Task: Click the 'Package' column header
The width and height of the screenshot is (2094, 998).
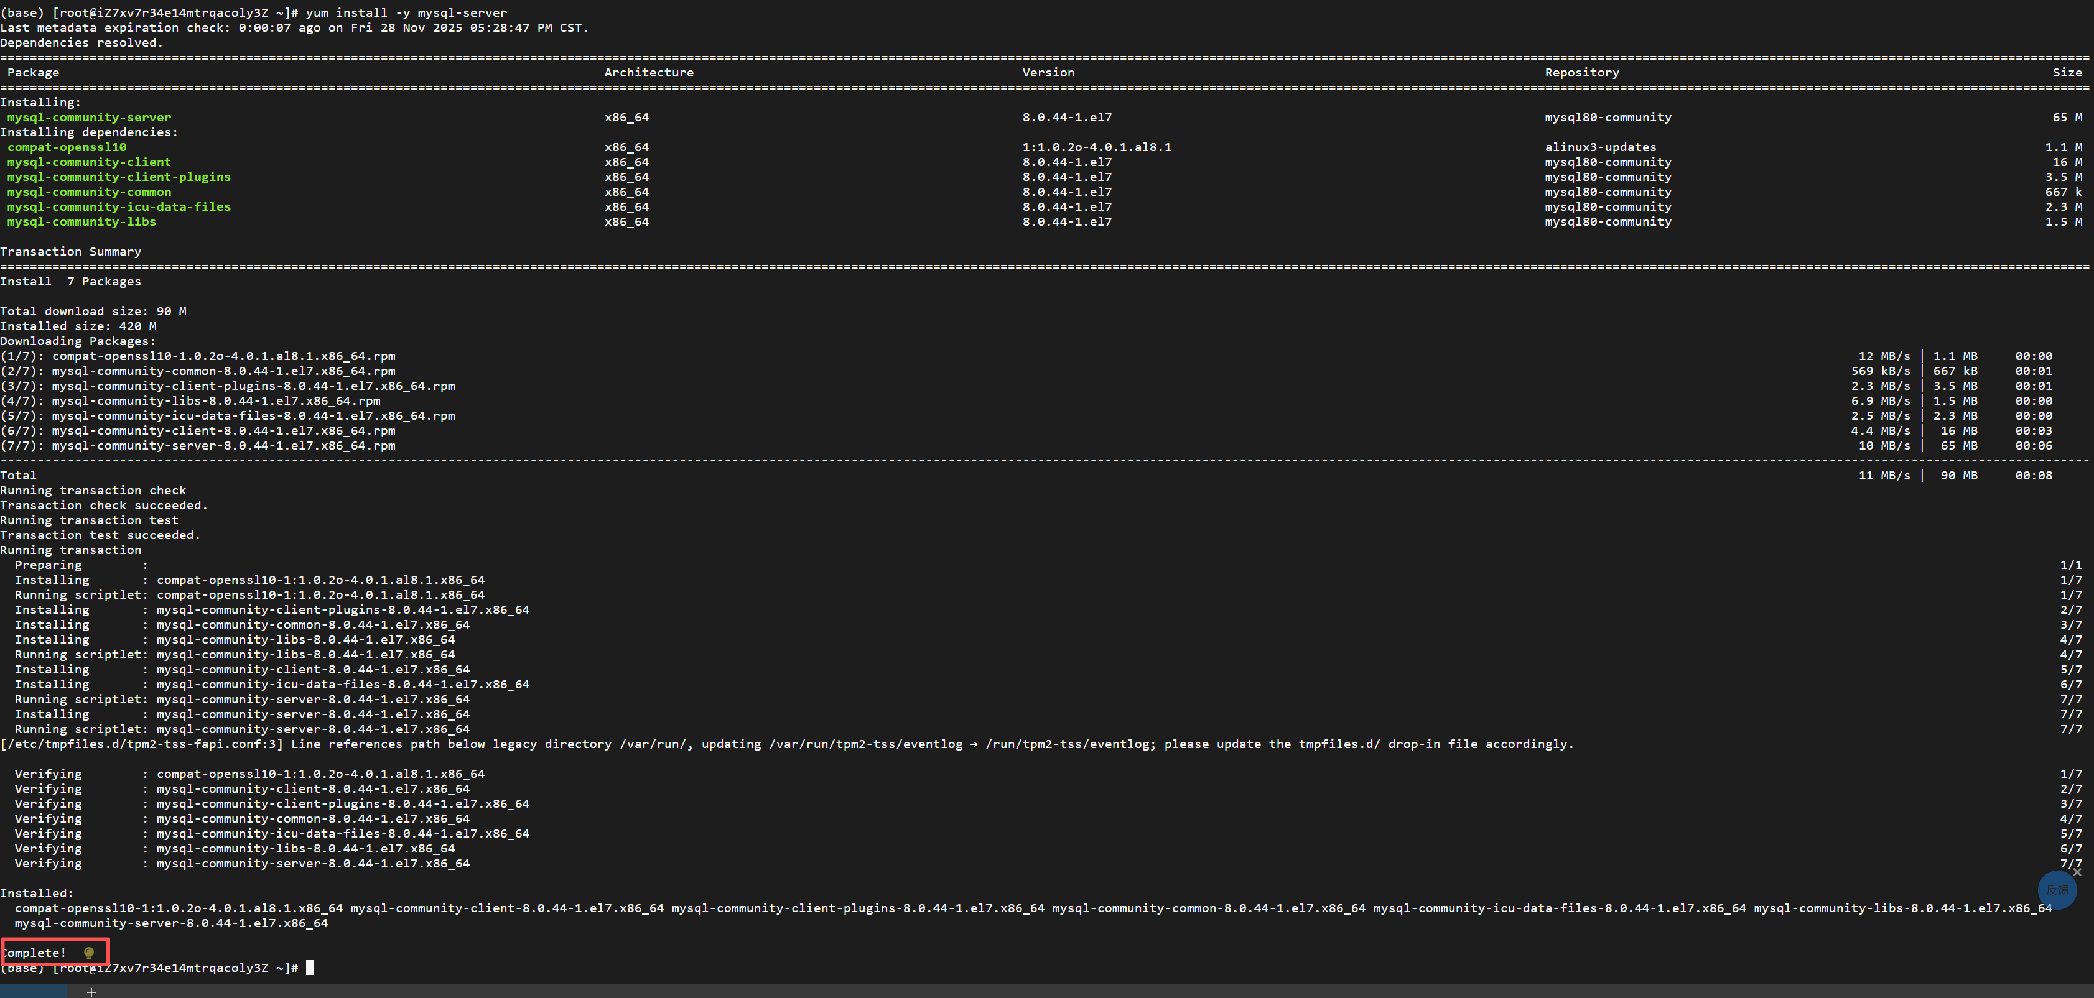Action: point(34,72)
